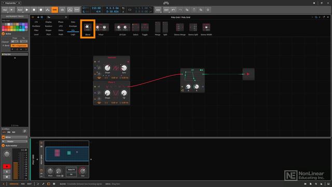Toggle the track Active checkbox
The height and width of the screenshot is (187, 332).
tap(3, 34)
